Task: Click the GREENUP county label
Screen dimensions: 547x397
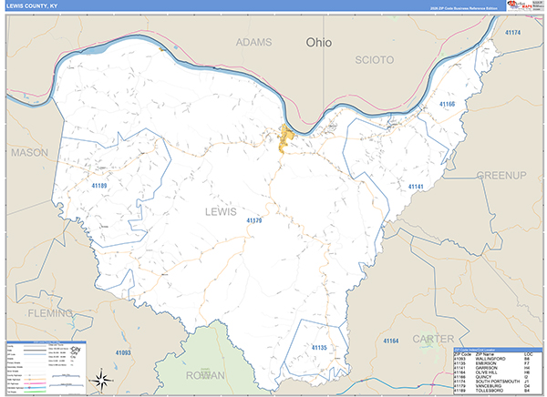Action: (x=501, y=175)
